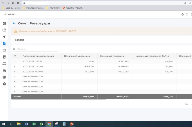Open the reports document icon in sidebar

coord(4,43)
